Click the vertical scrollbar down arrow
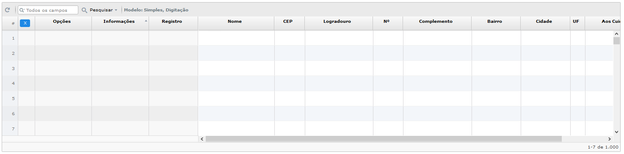This screenshot has width=624, height=154. (616, 132)
